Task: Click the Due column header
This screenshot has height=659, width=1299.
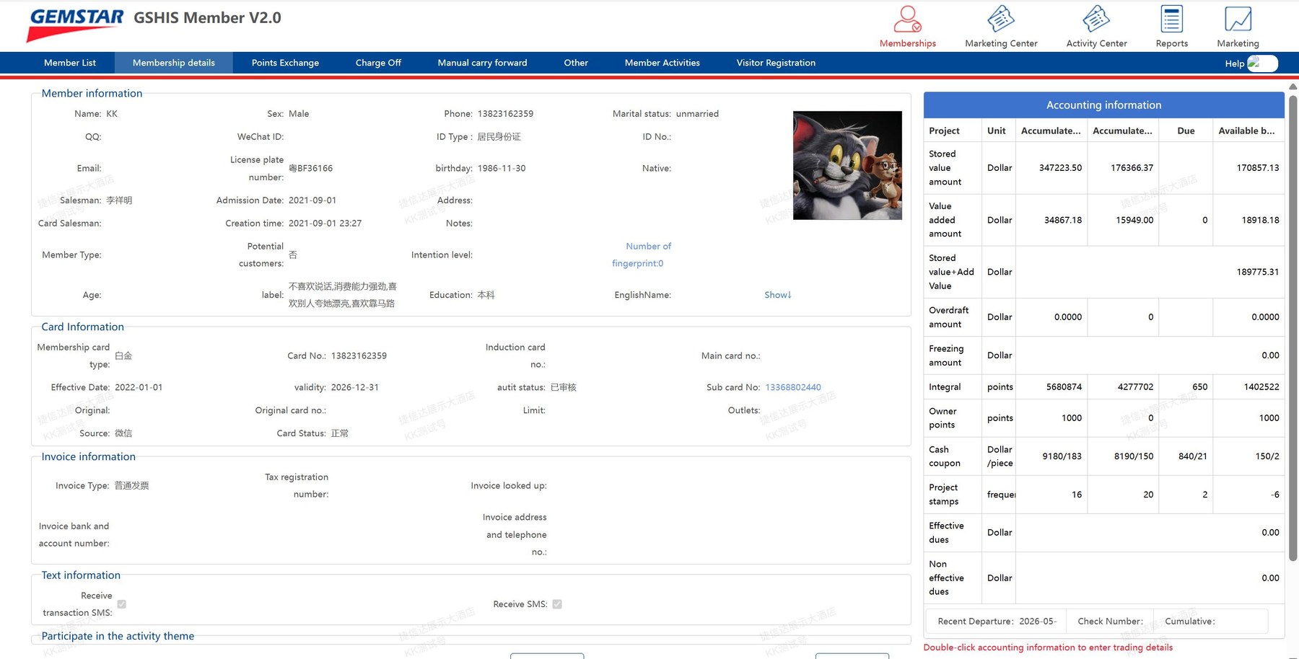Action: (1186, 131)
